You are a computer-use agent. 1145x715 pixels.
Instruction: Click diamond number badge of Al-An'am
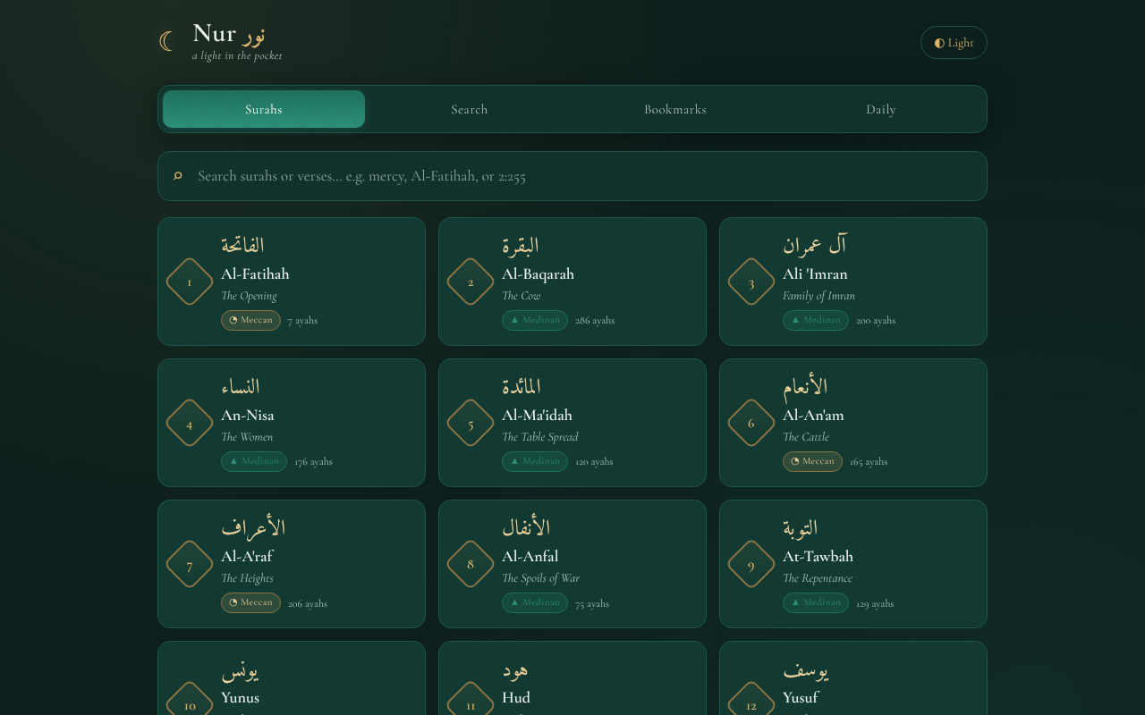coord(751,423)
